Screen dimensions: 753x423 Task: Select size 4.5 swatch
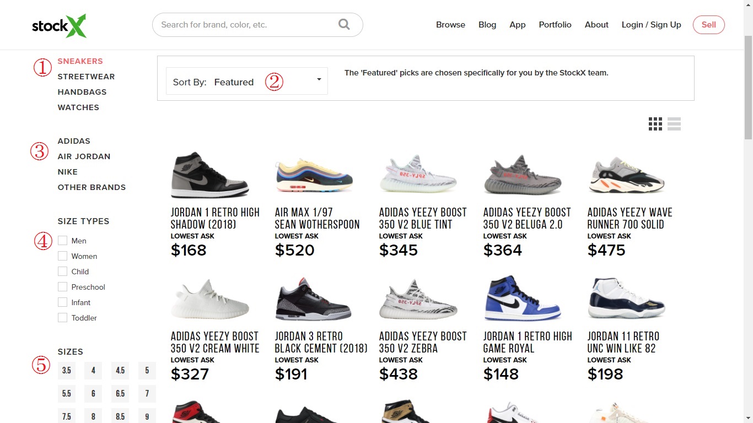(x=120, y=371)
